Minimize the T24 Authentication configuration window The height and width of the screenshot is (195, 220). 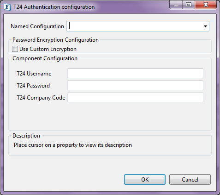176,5
